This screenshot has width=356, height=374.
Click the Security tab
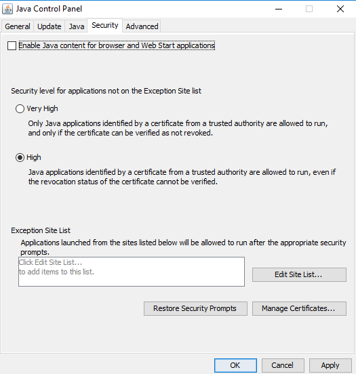click(x=105, y=25)
